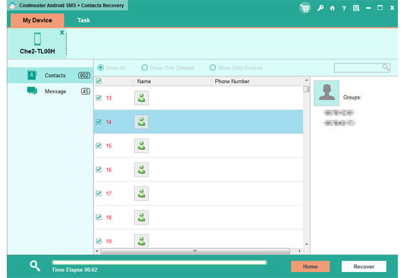Click the Recover button
Image resolution: width=406 pixels, height=278 pixels.
tap(364, 267)
